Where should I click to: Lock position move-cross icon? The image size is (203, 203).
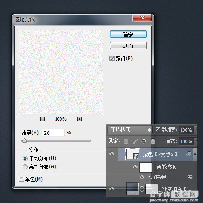pos(144,141)
